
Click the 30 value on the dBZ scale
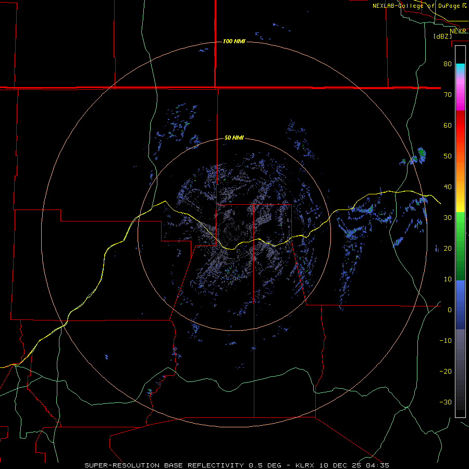(448, 217)
